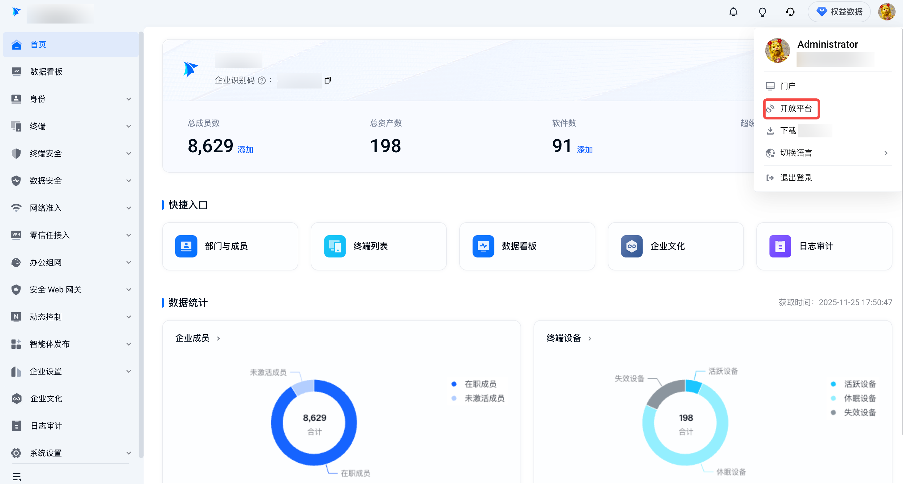Collapse the sidebar using the bottom menu icon

[x=17, y=476]
